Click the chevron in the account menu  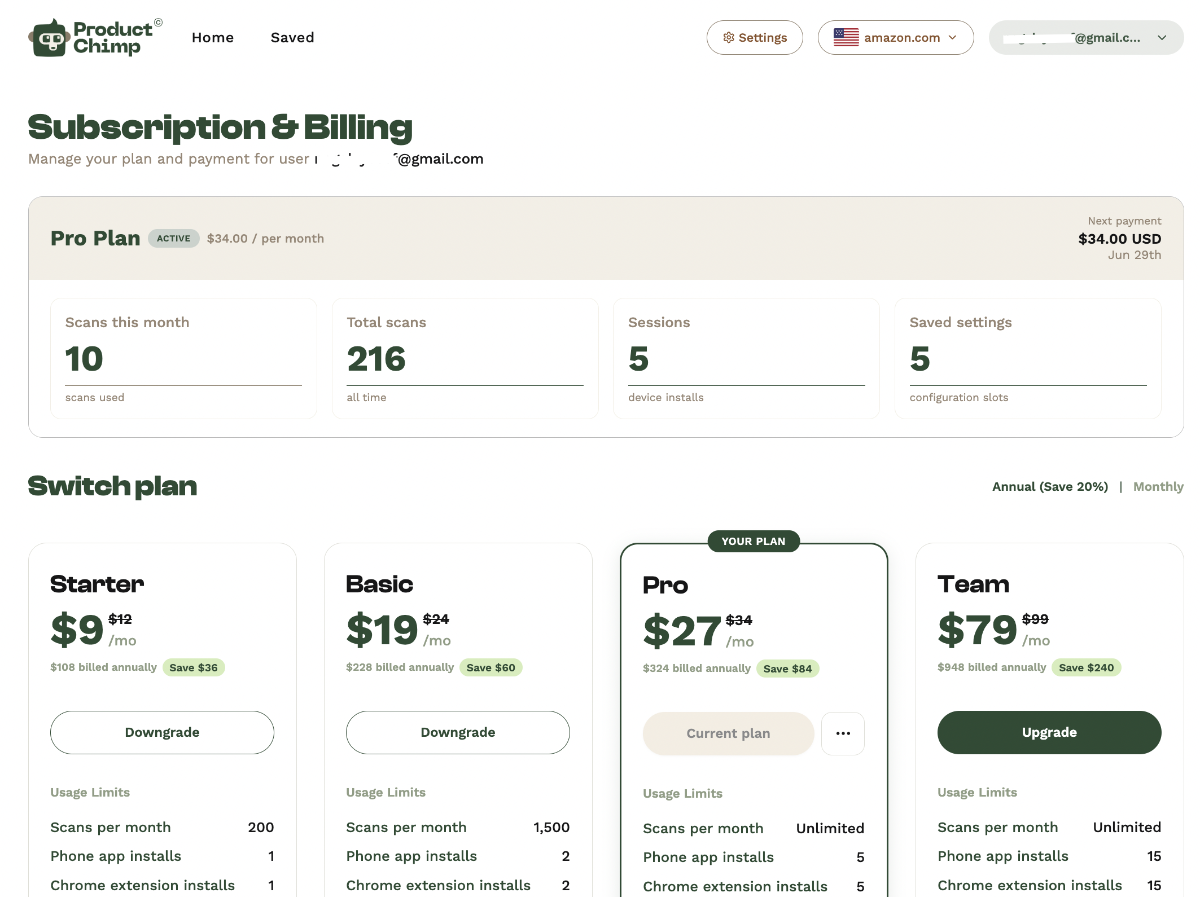point(1162,38)
